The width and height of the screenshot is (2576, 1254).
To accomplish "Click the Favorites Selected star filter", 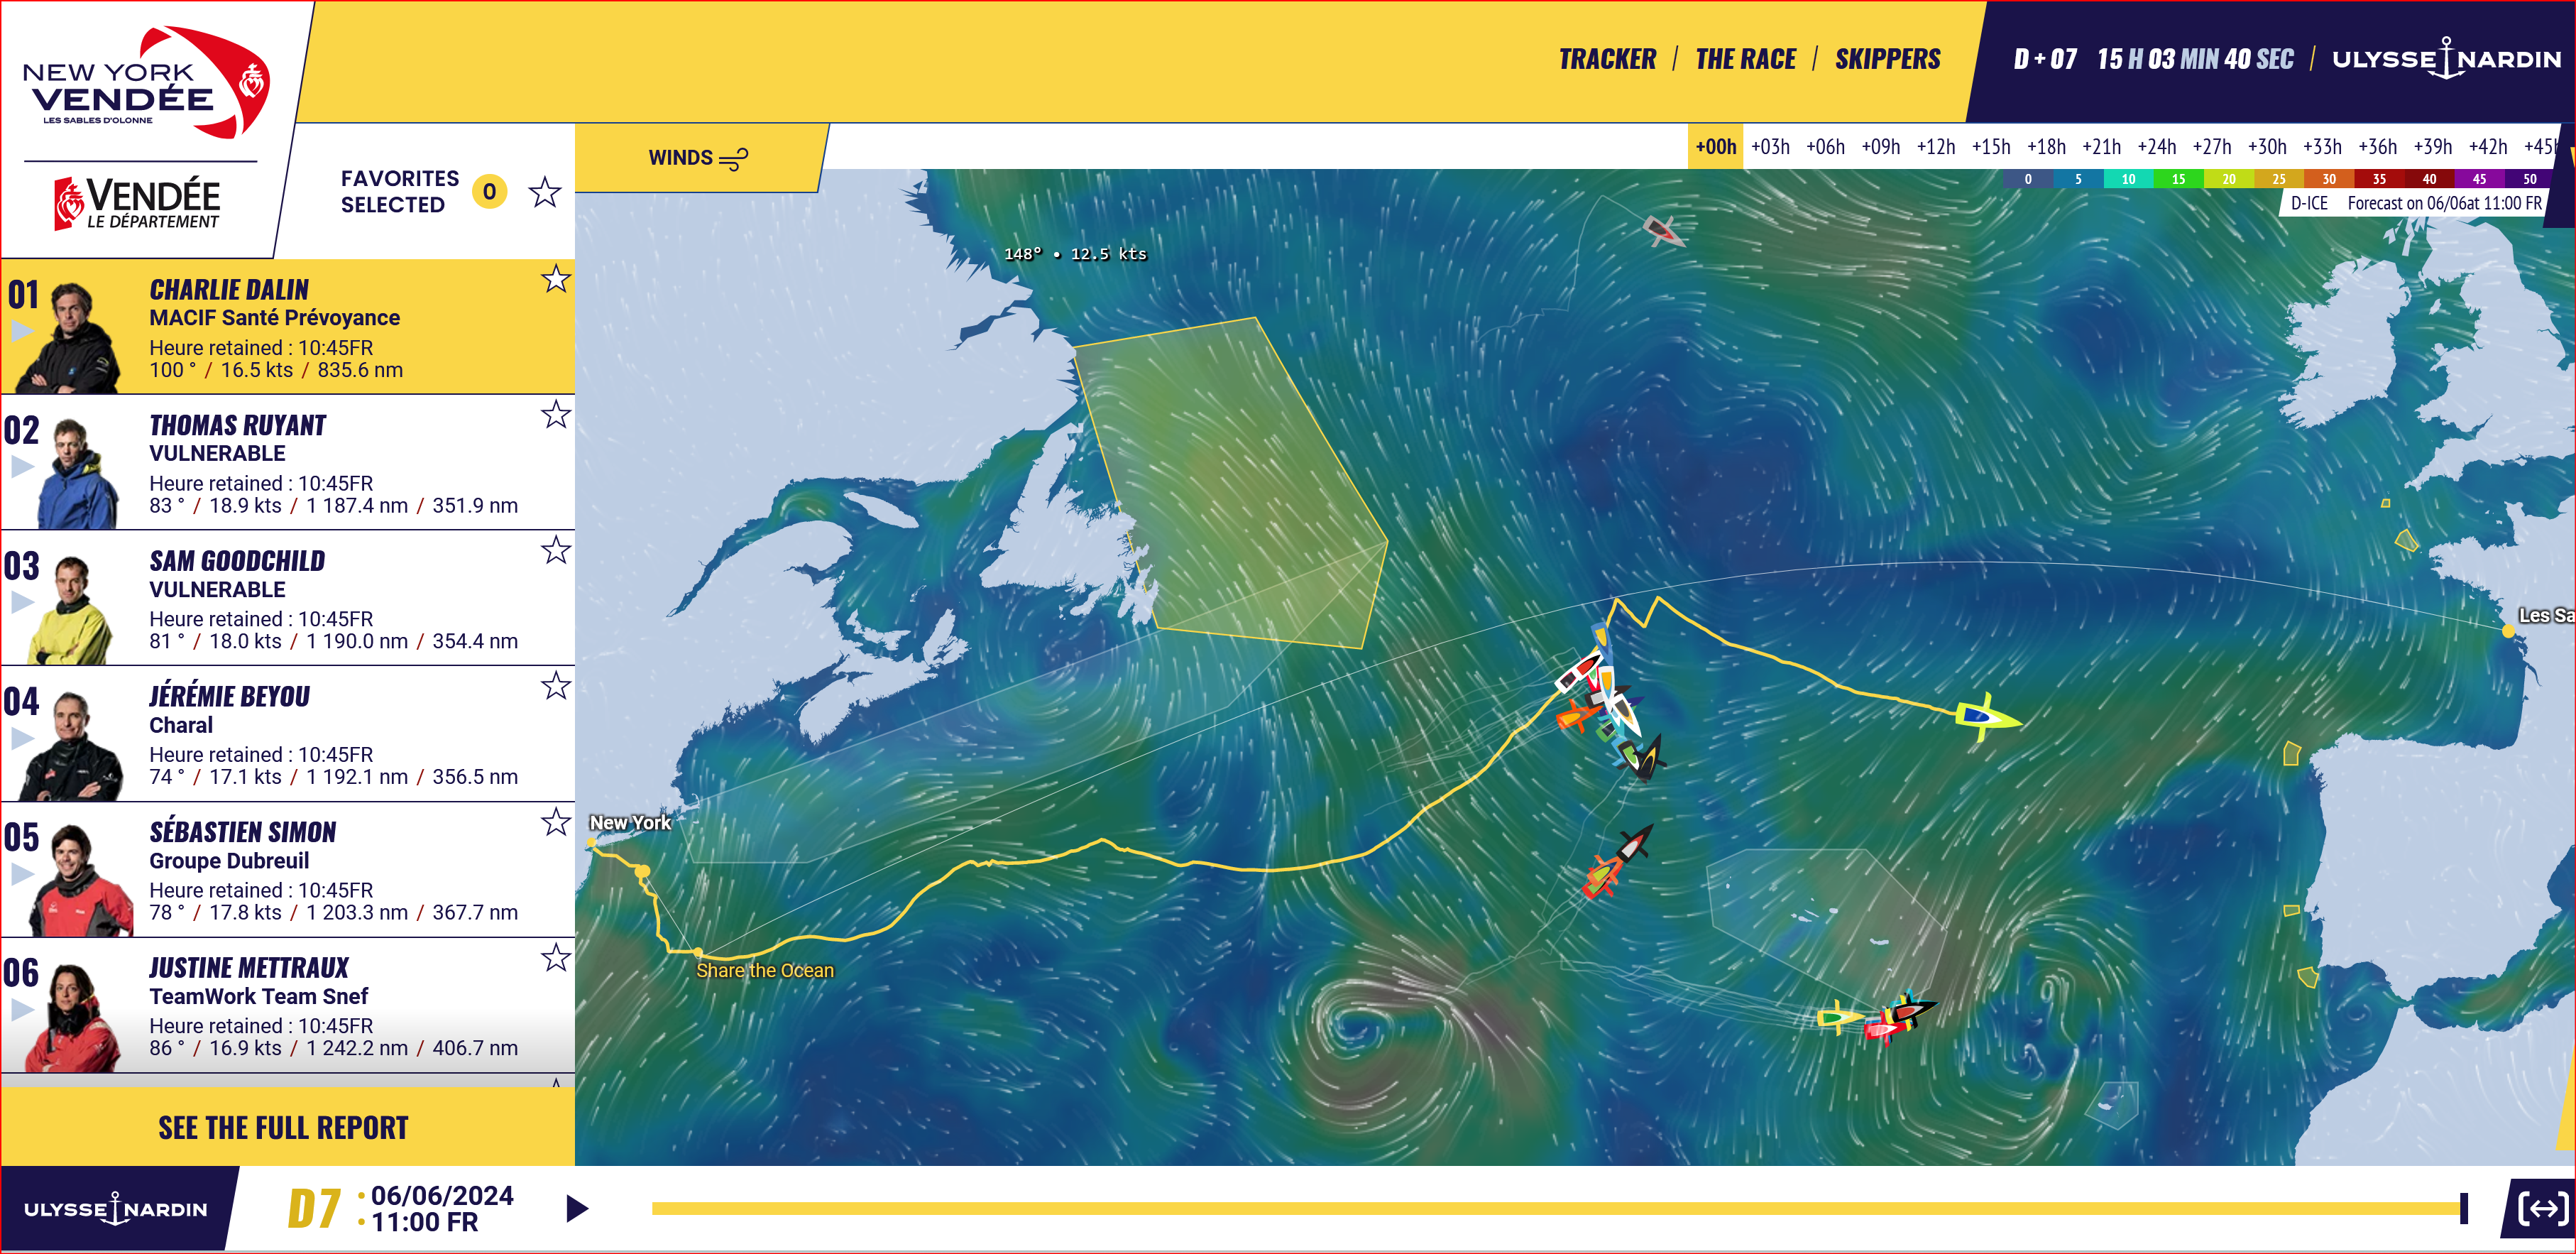I will tap(545, 192).
